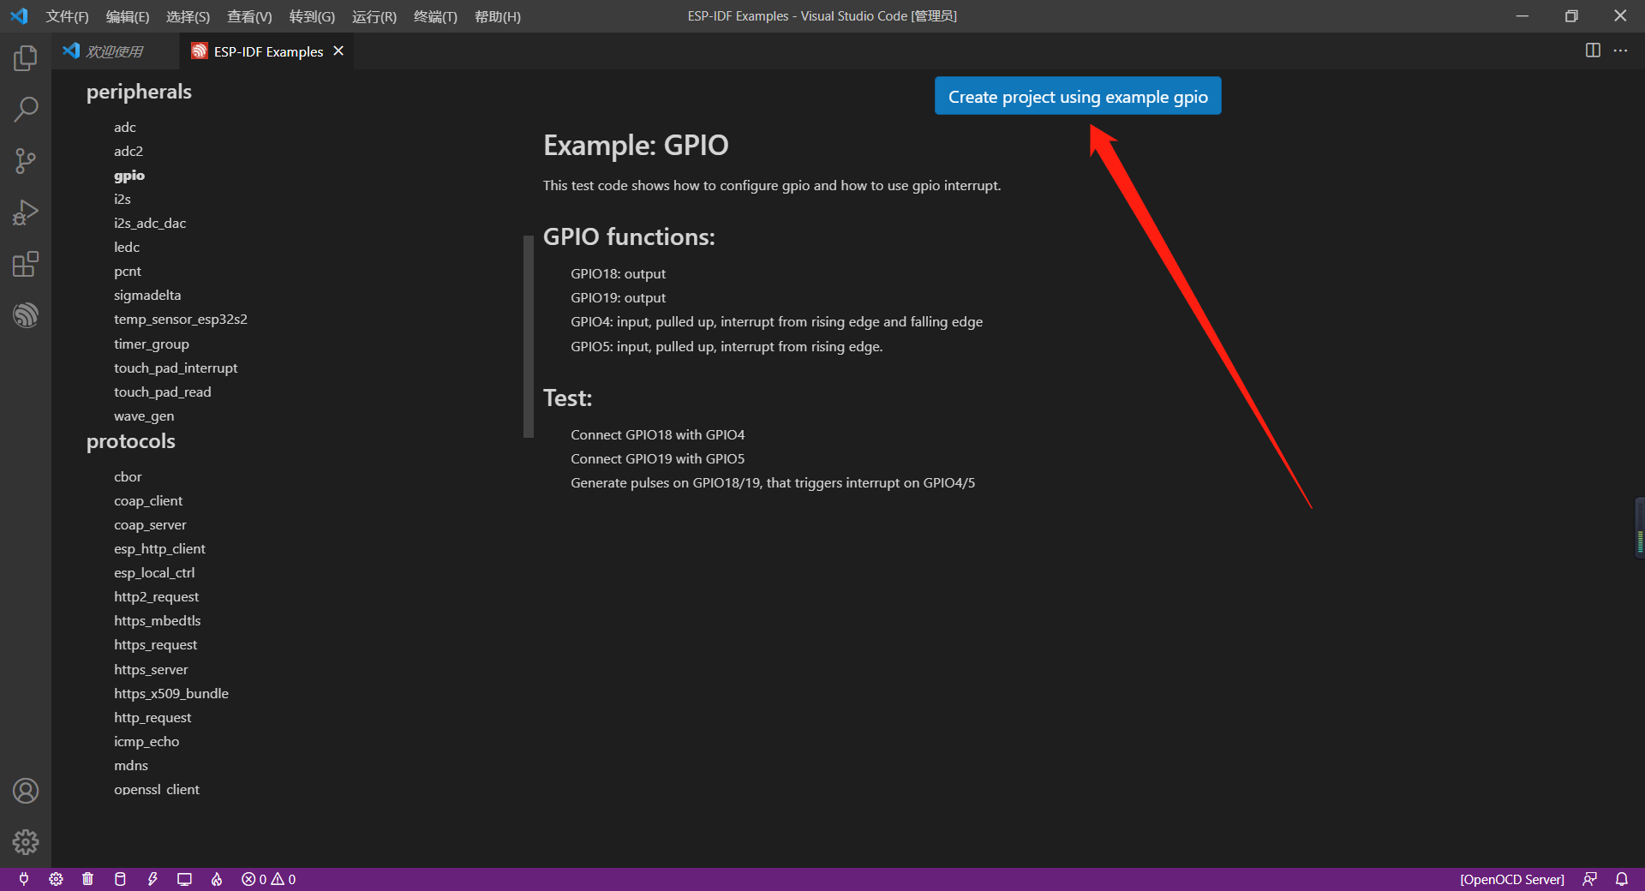Select the adc2 example

[129, 151]
